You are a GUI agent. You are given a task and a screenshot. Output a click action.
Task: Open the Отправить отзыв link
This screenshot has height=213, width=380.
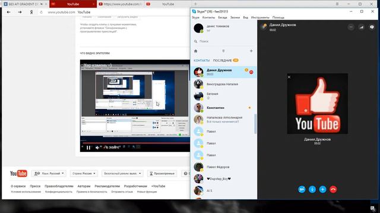point(122,192)
